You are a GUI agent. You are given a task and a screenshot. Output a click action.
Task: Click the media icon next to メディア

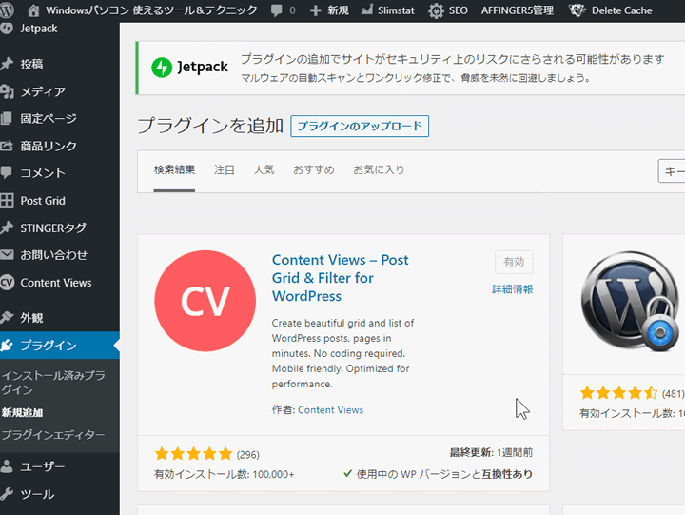(6, 91)
